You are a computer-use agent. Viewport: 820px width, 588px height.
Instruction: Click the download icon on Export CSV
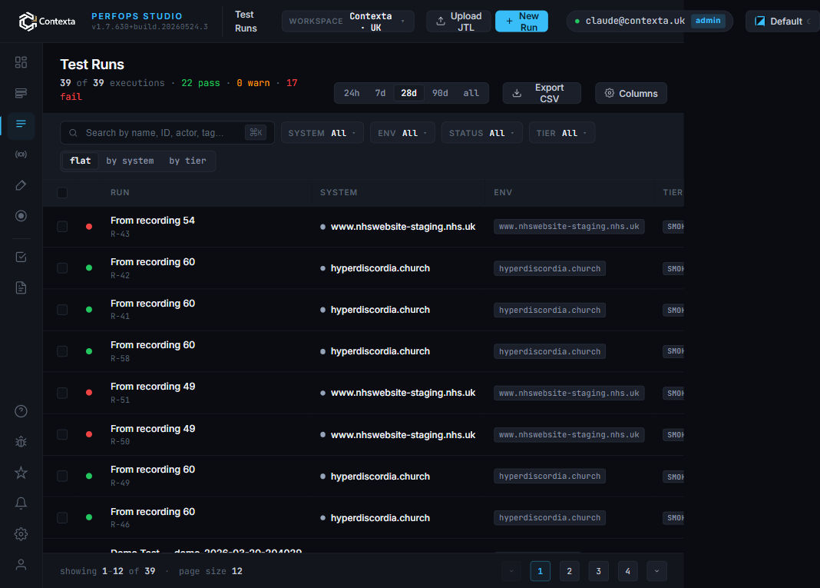(x=517, y=93)
